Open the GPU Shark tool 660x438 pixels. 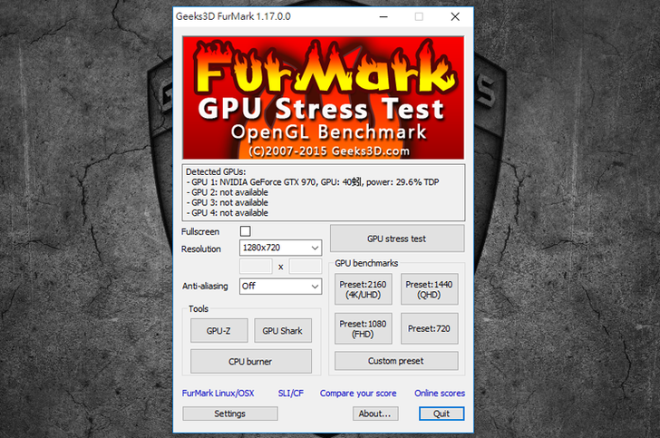tap(282, 331)
